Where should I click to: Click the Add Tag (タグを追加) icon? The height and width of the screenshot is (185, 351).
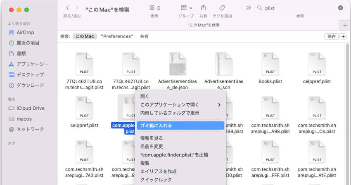pos(222,8)
